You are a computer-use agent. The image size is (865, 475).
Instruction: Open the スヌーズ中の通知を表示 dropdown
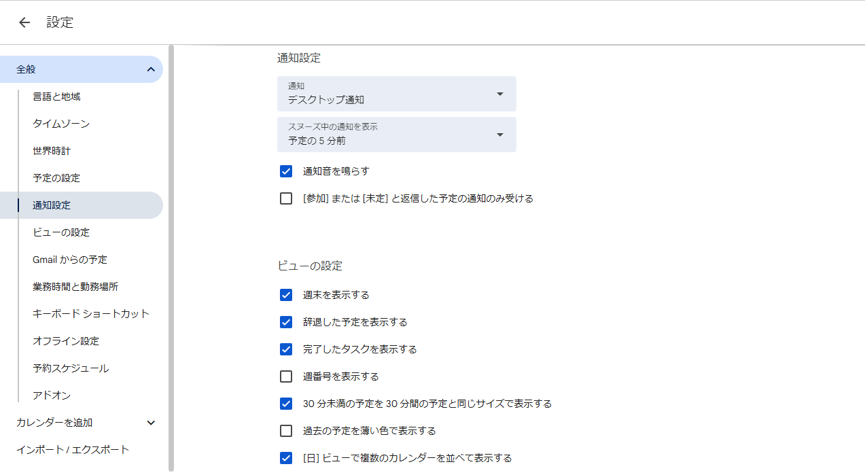point(396,135)
